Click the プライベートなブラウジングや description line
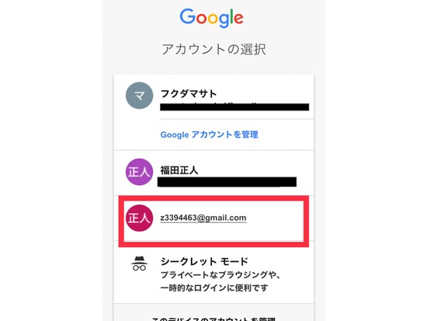The width and height of the screenshot is (427, 321). click(x=220, y=274)
